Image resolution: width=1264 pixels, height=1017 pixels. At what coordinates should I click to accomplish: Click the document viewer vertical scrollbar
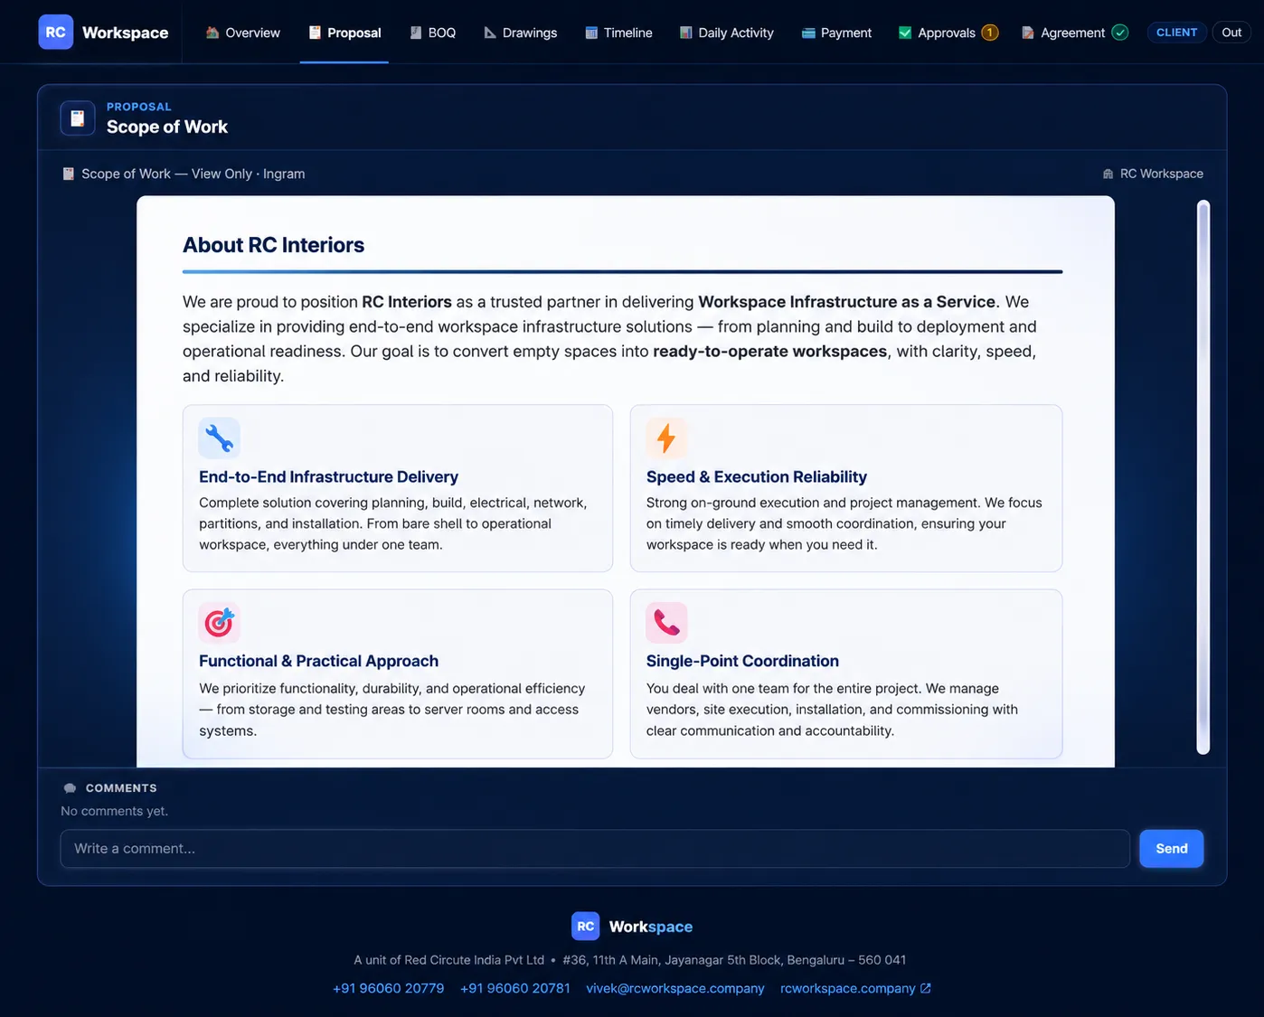click(x=1203, y=477)
